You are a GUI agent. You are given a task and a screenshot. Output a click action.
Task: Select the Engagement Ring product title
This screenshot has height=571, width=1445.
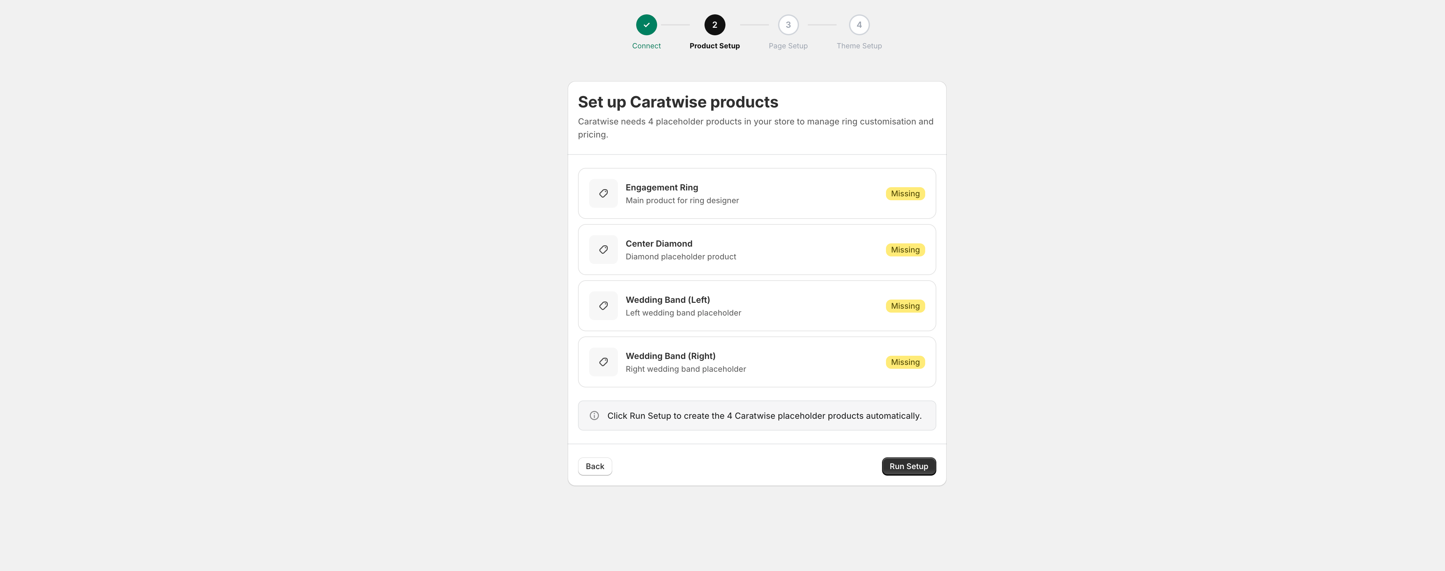coord(662,187)
